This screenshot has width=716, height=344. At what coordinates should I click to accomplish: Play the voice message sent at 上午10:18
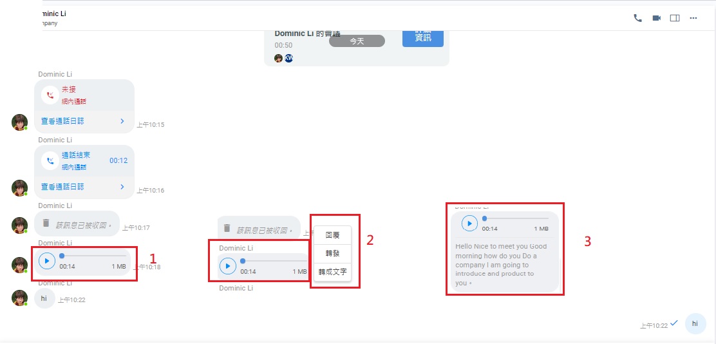(46, 261)
